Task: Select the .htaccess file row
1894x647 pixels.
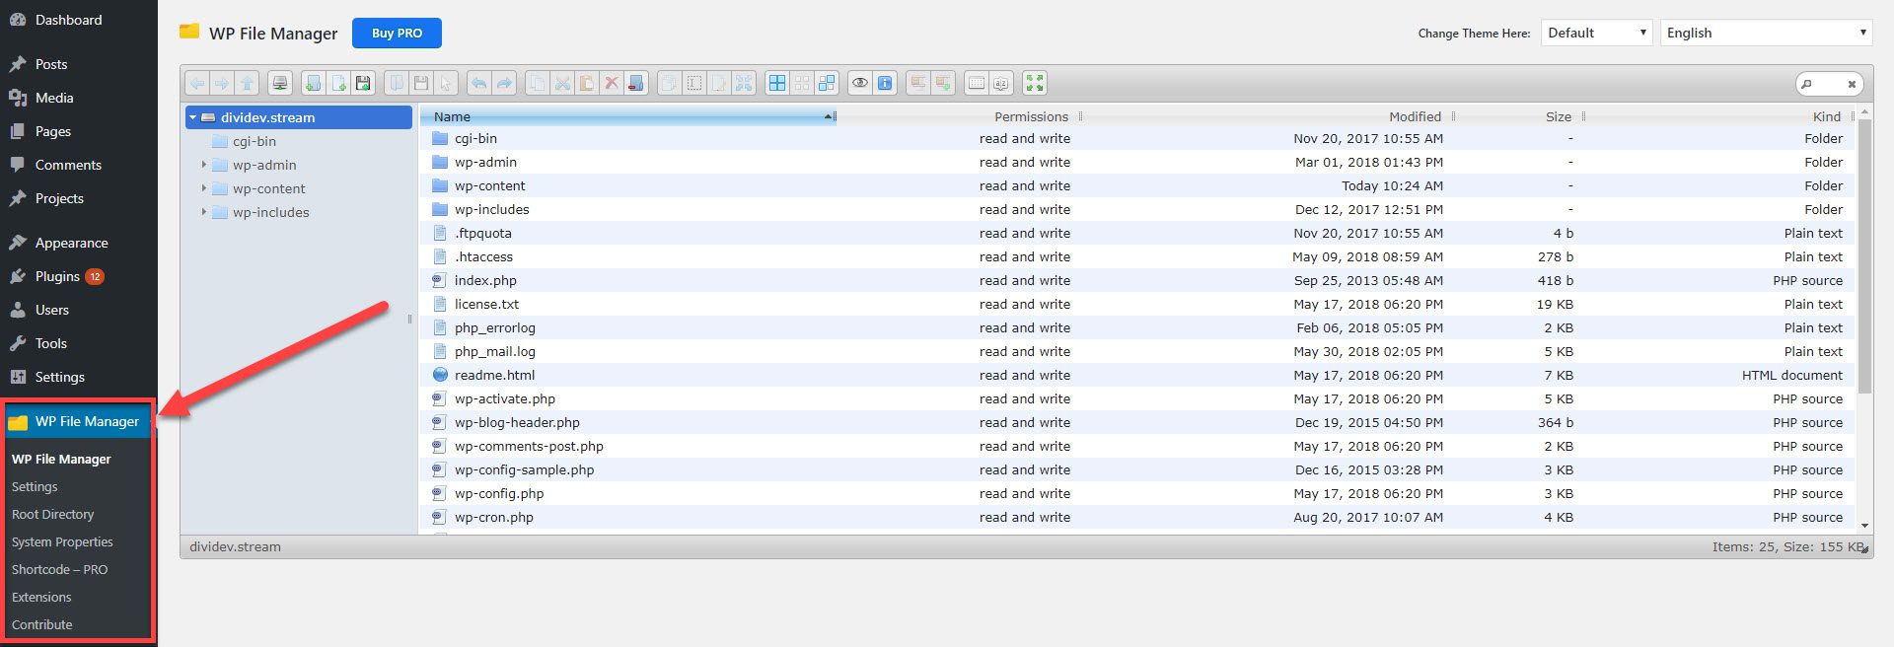Action: point(1137,256)
